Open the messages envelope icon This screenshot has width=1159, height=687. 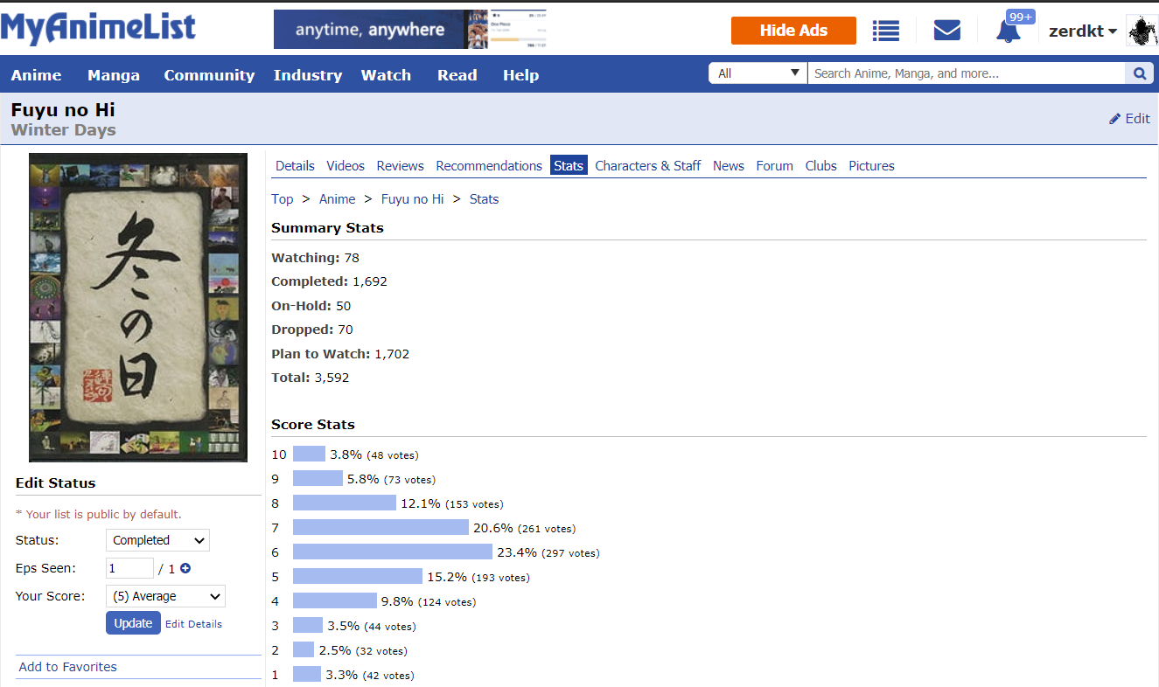[947, 31]
